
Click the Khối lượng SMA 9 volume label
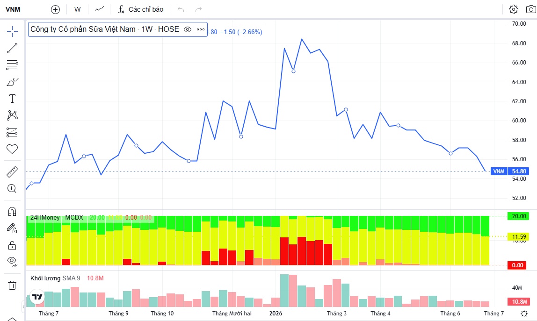tap(55, 278)
